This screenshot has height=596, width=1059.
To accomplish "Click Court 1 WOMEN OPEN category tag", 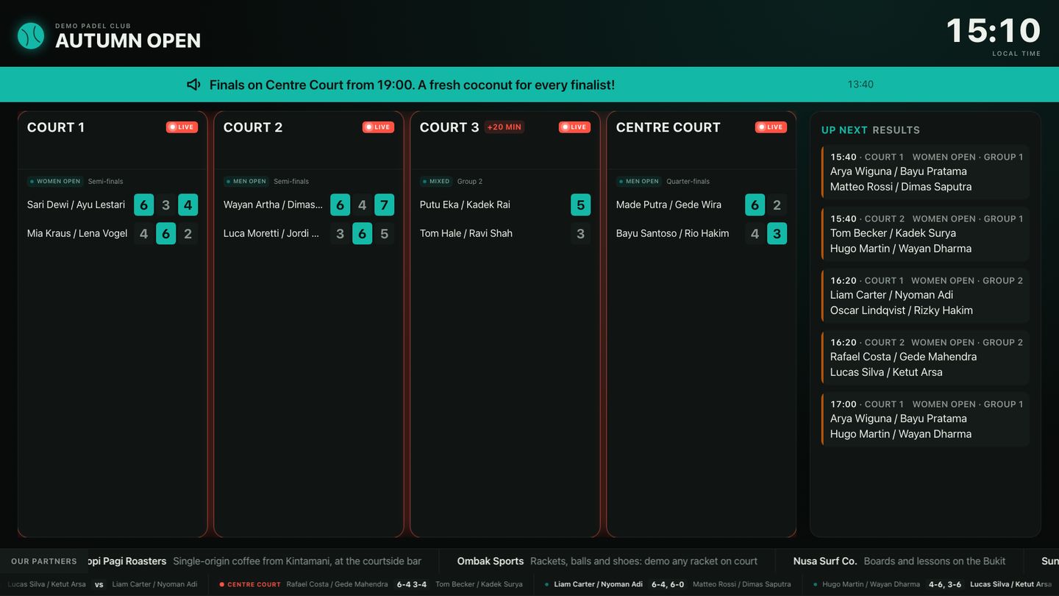I will pyautogui.click(x=55, y=181).
